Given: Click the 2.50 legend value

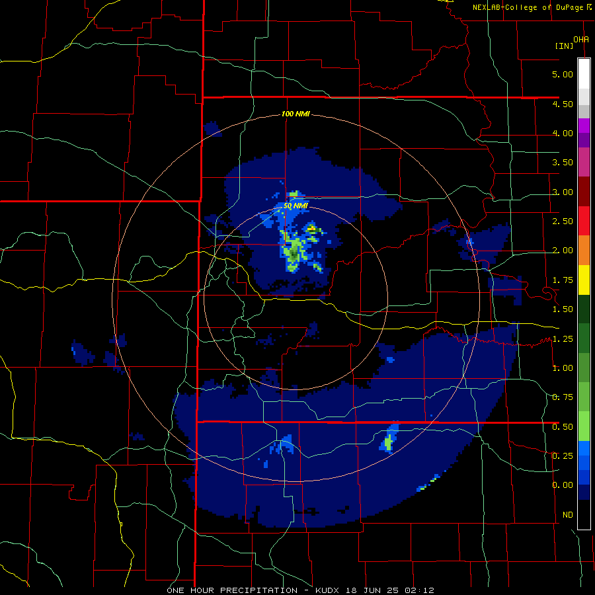Looking at the screenshot, I should click(x=563, y=221).
